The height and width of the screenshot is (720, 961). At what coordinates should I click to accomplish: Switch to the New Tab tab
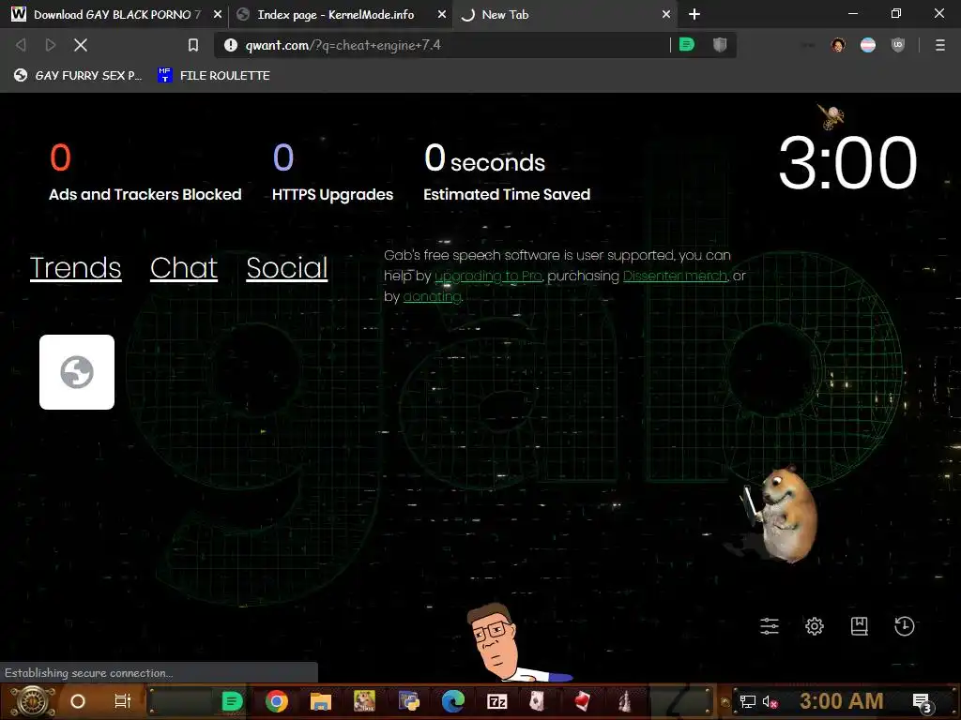tap(564, 14)
